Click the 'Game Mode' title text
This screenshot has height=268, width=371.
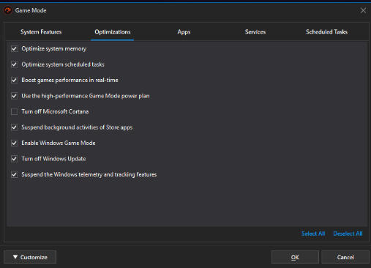31,10
